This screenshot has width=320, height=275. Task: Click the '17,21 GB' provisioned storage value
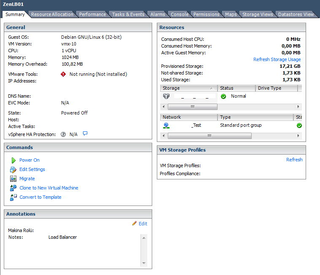click(x=290, y=66)
